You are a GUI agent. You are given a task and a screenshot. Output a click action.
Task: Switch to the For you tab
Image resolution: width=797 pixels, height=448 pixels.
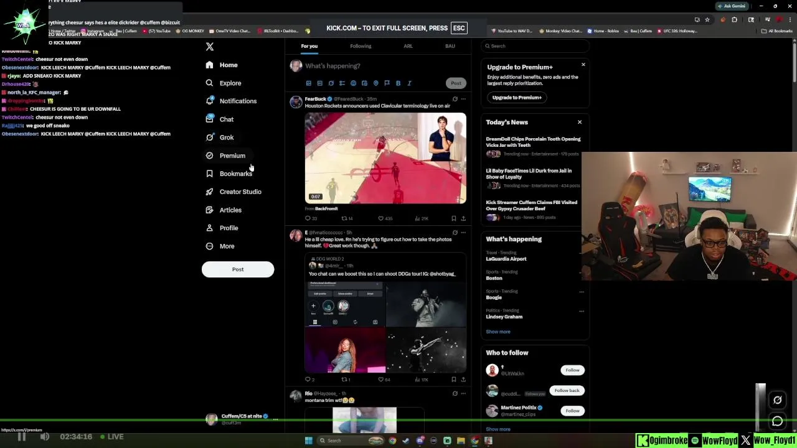click(x=309, y=46)
